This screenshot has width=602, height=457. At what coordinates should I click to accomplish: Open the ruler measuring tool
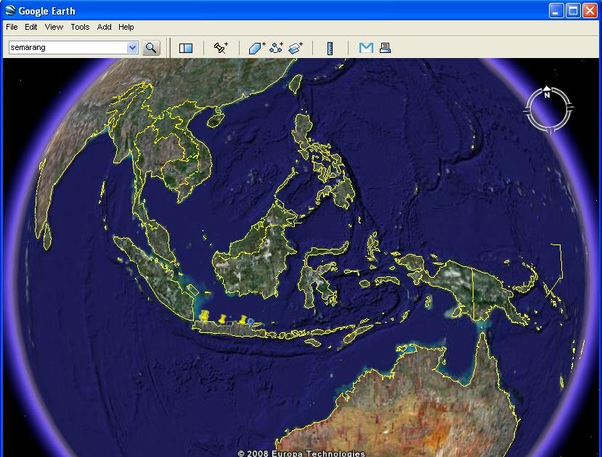click(x=330, y=49)
